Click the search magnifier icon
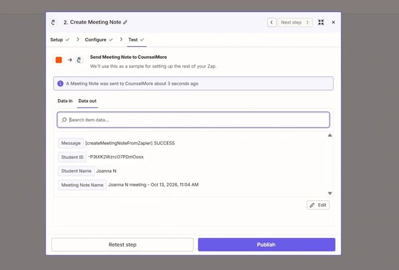 pyautogui.click(x=64, y=120)
